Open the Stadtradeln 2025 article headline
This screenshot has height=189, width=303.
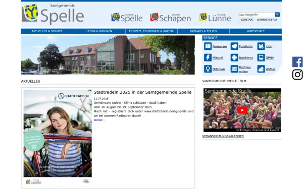(x=142, y=92)
